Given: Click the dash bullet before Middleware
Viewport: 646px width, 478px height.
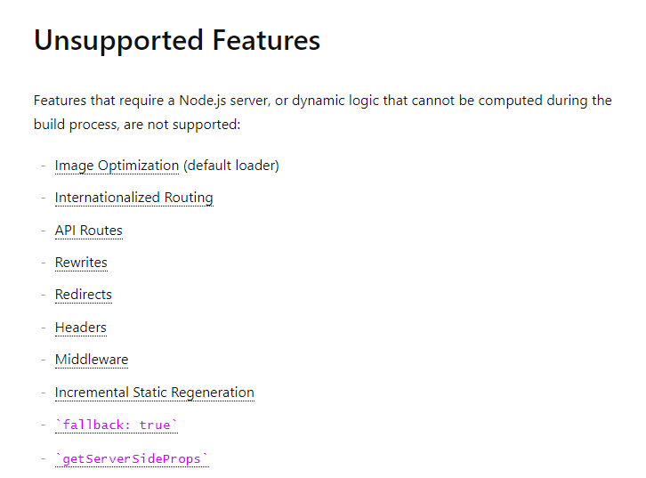Looking at the screenshot, I should click(44, 360).
